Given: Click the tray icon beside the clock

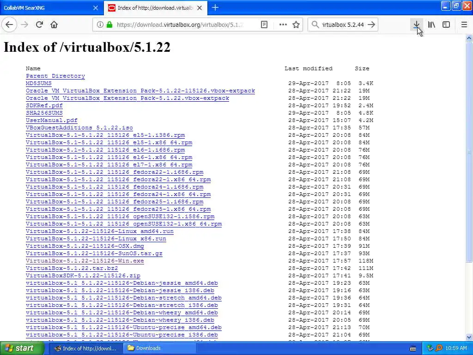Looking at the screenshot, I should click(439, 348).
